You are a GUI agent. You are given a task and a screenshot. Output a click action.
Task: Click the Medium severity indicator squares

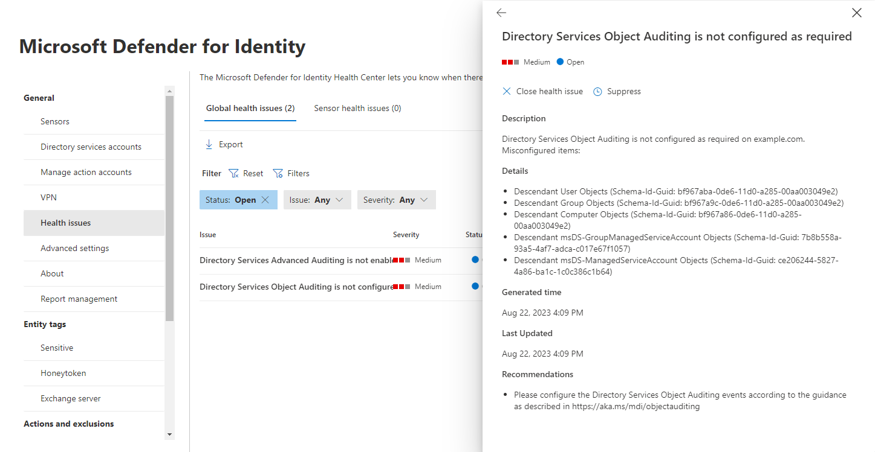click(510, 62)
